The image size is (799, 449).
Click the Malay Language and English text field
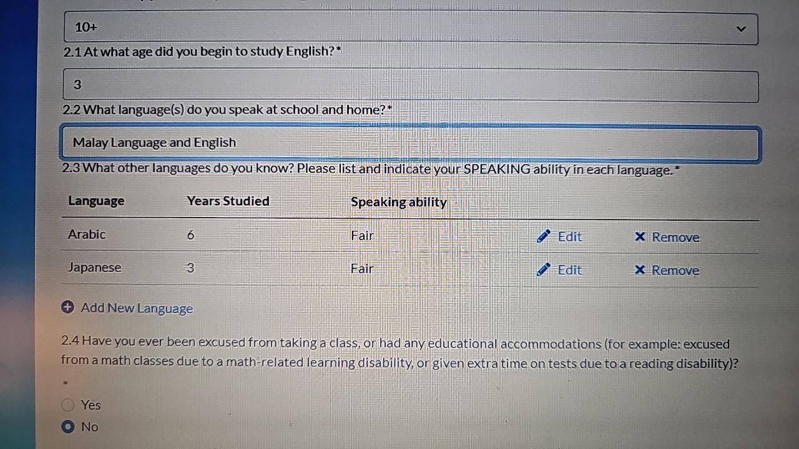411,143
